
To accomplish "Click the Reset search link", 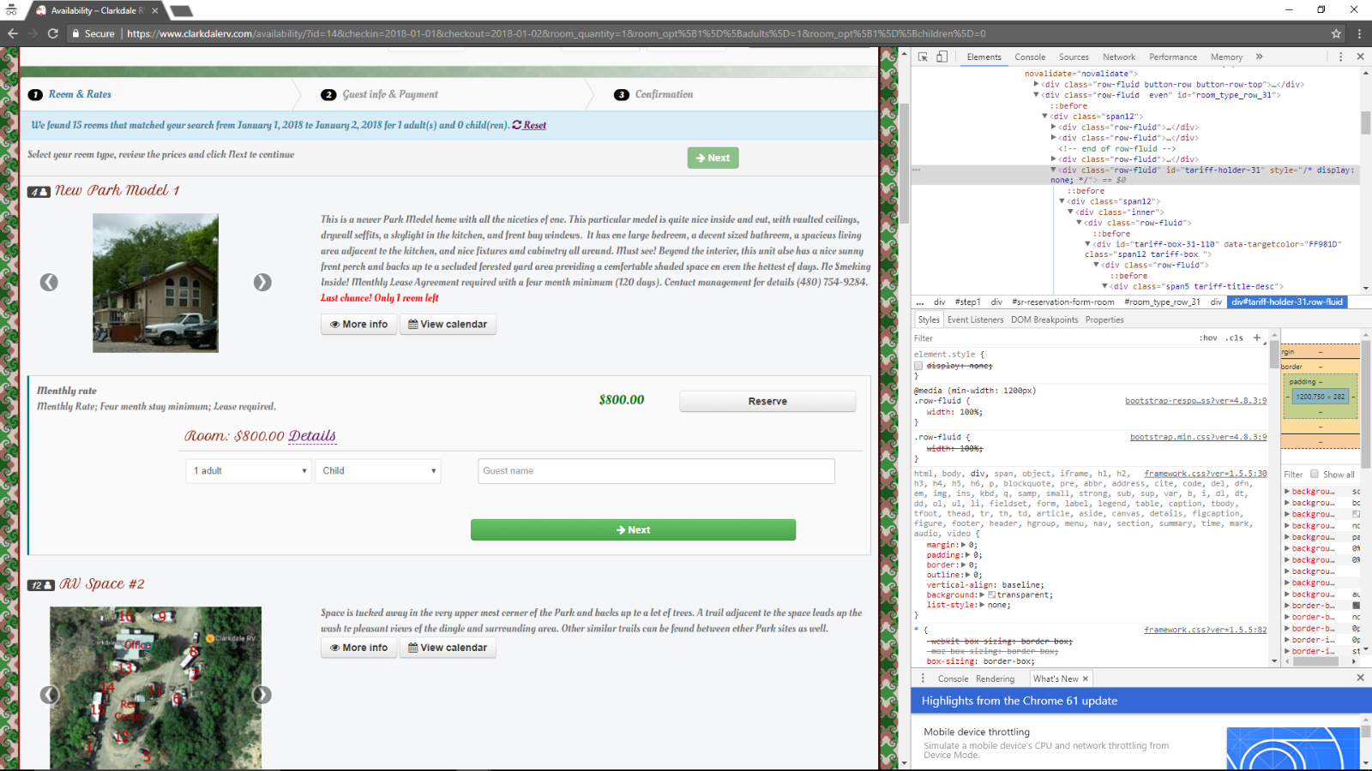I will 534,125.
